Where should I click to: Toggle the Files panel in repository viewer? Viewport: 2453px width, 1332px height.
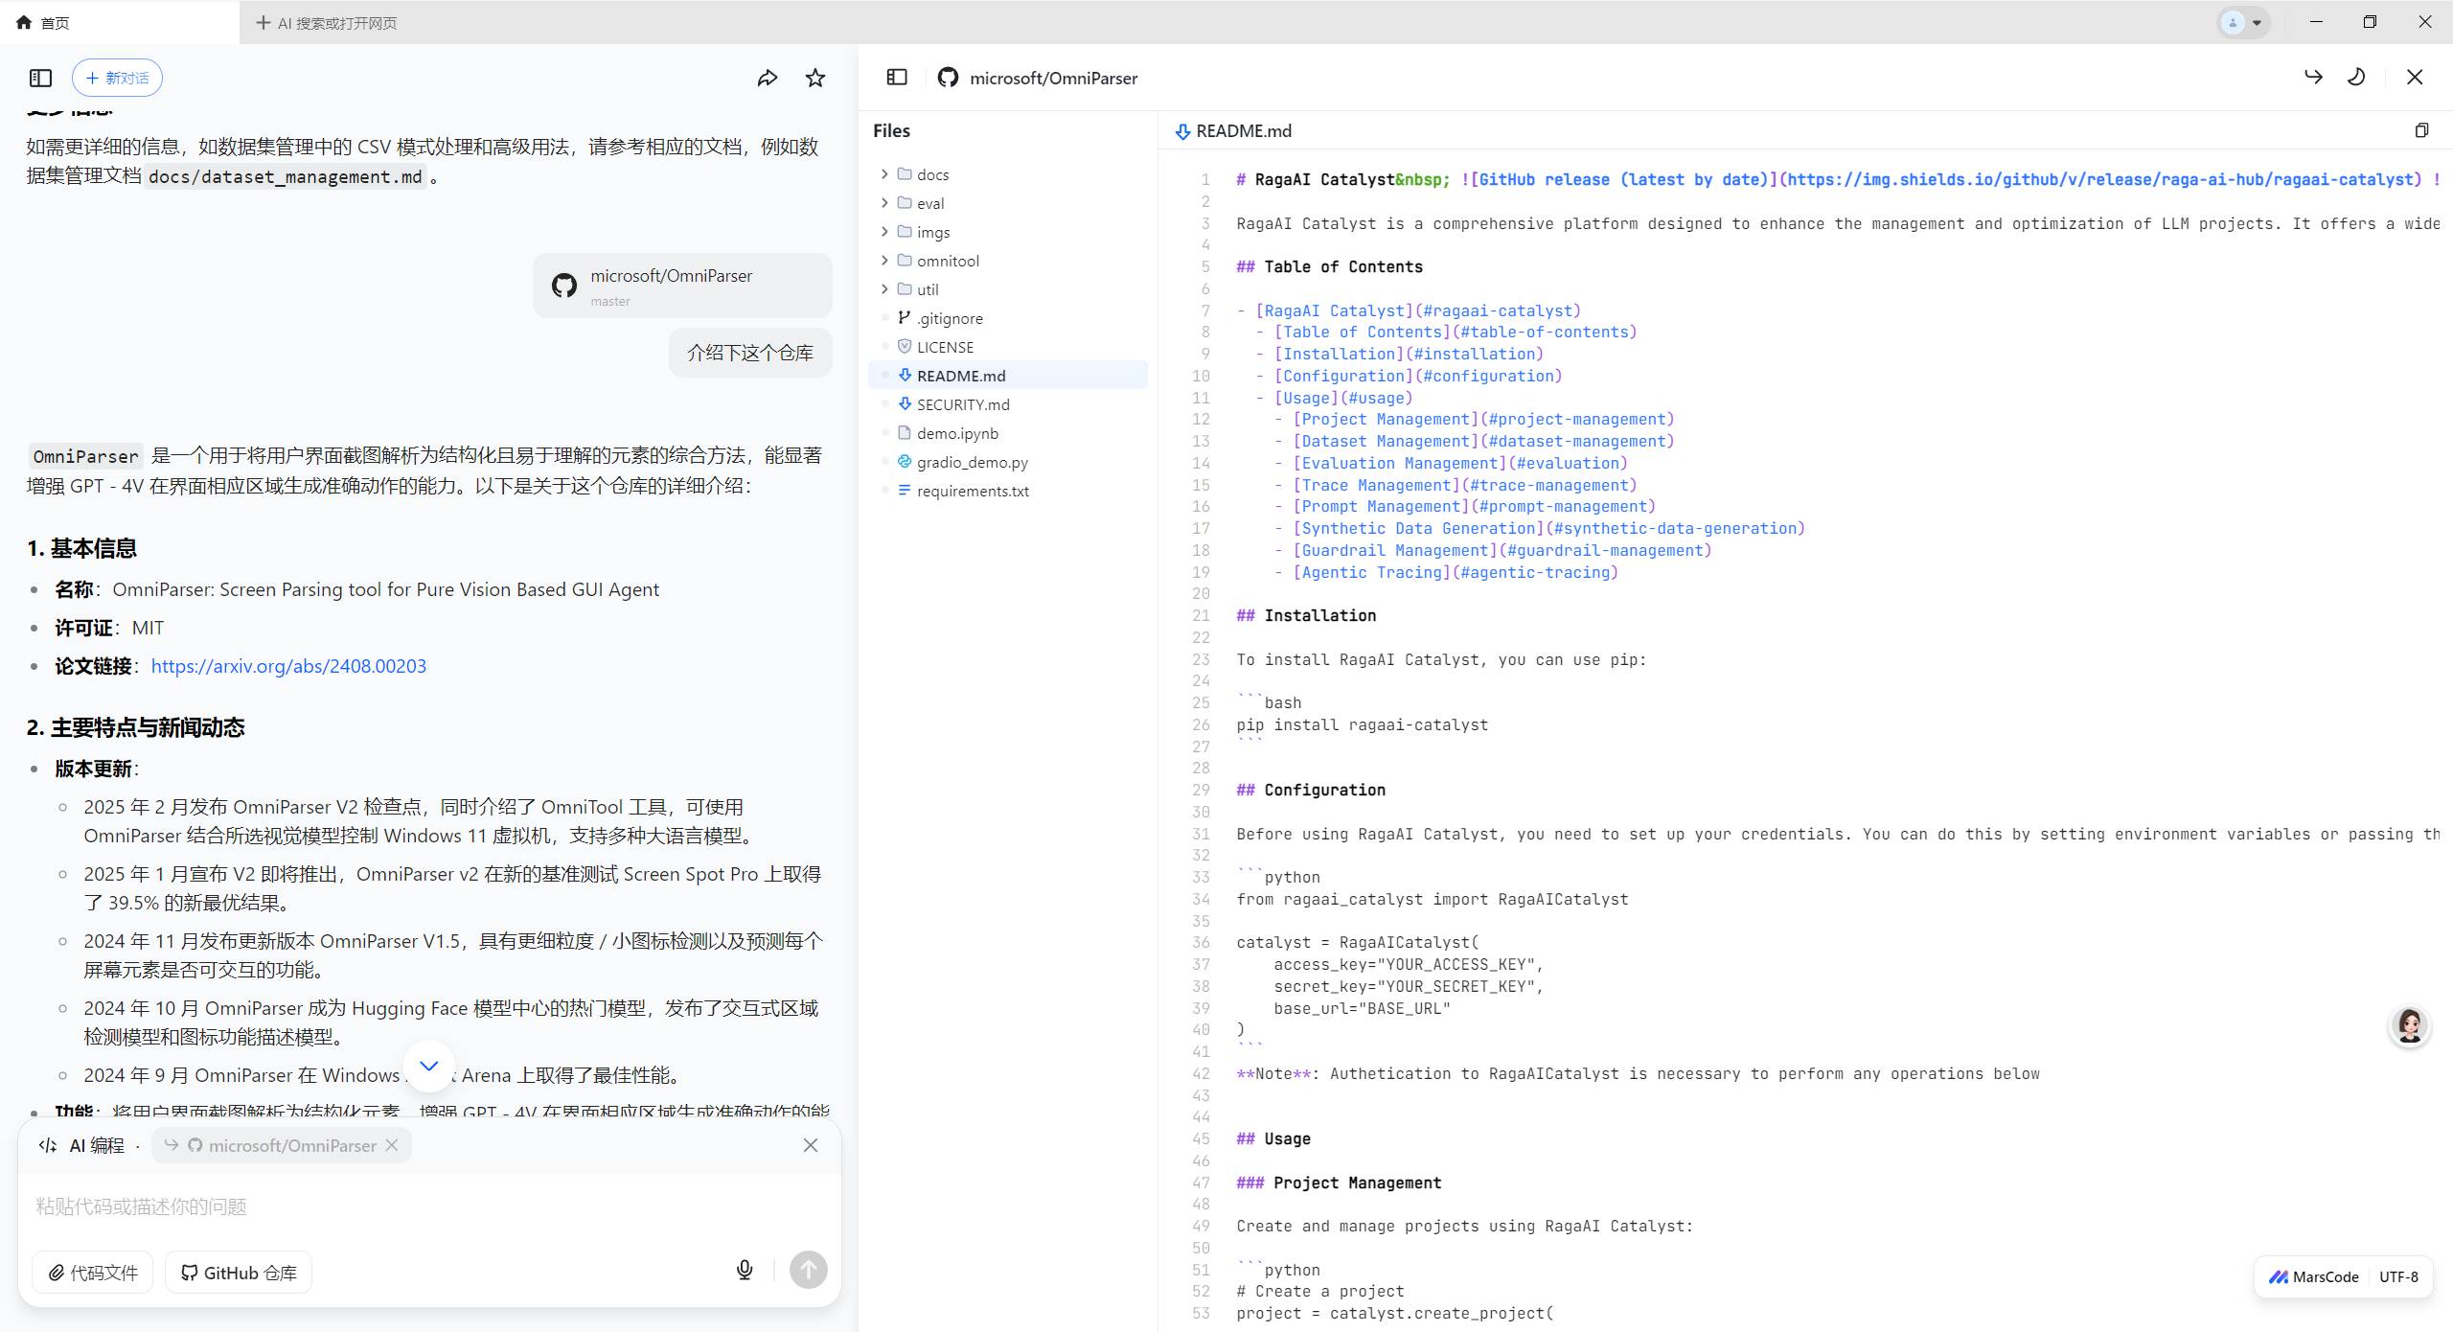point(897,78)
